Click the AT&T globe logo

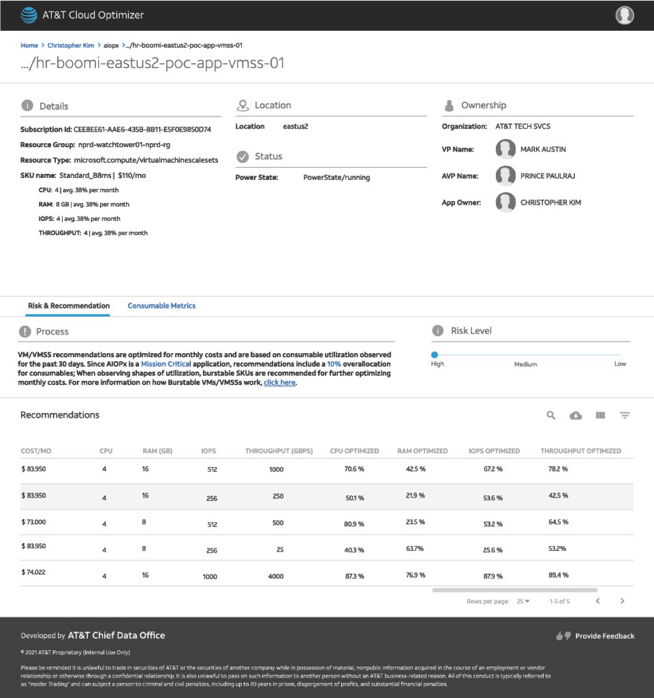29,15
